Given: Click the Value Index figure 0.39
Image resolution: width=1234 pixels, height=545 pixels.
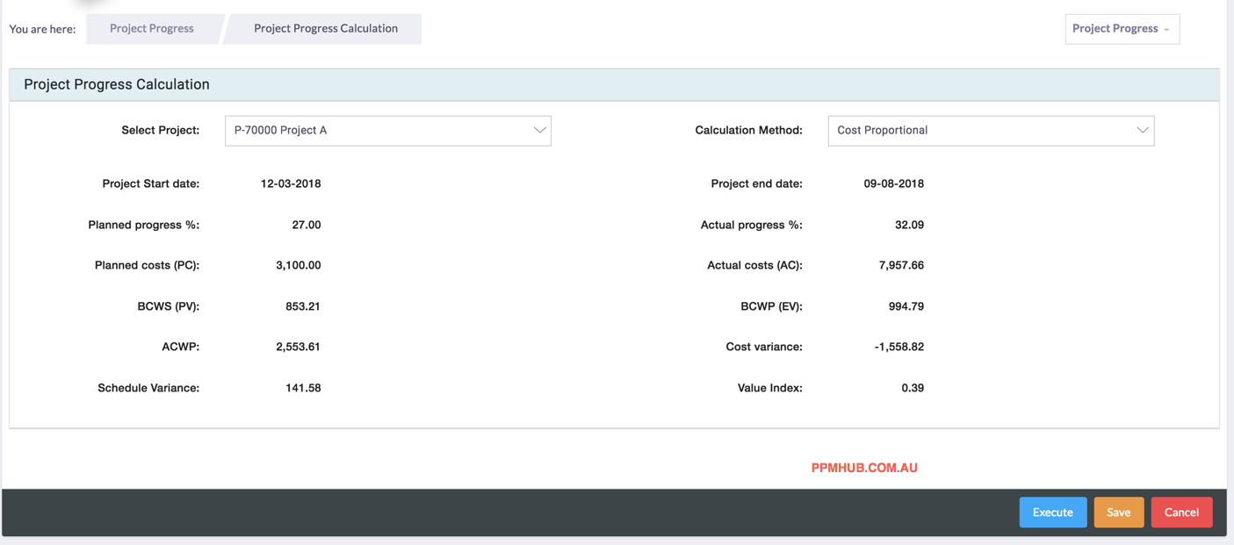Looking at the screenshot, I should pyautogui.click(x=913, y=388).
